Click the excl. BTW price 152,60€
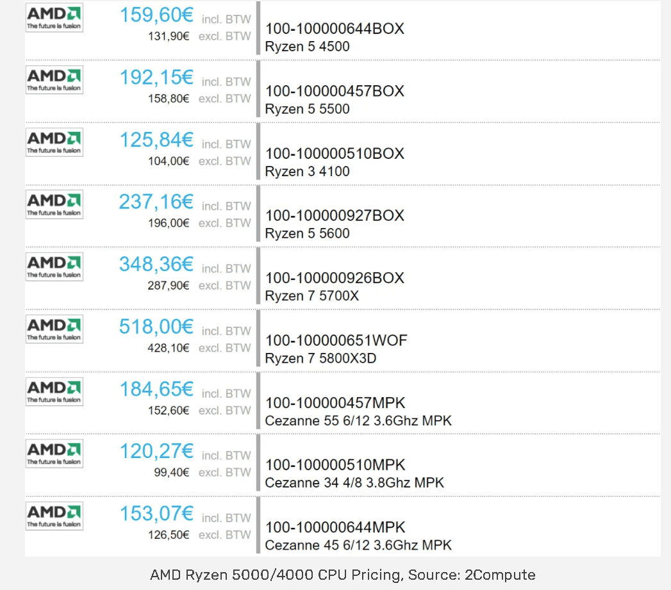671x590 pixels. (169, 411)
